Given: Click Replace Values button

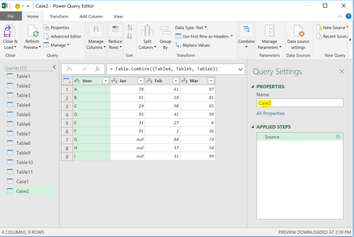Looking at the screenshot, I should 193,45.
